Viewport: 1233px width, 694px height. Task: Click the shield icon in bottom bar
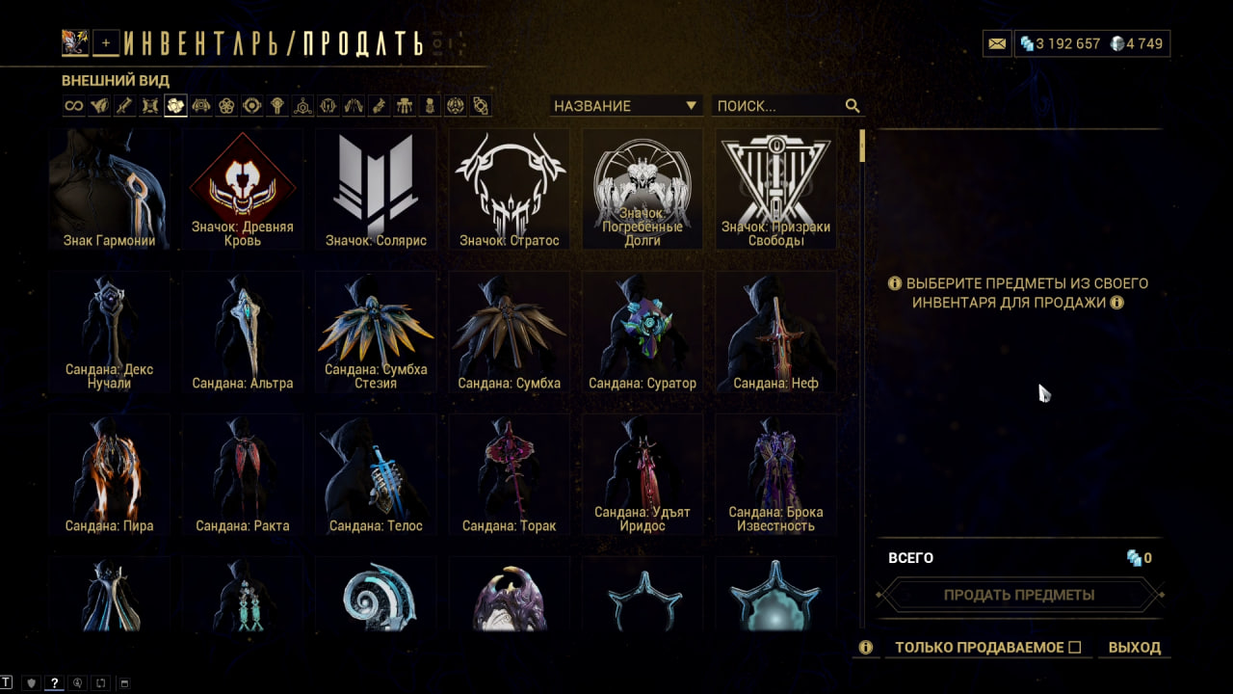(x=31, y=682)
